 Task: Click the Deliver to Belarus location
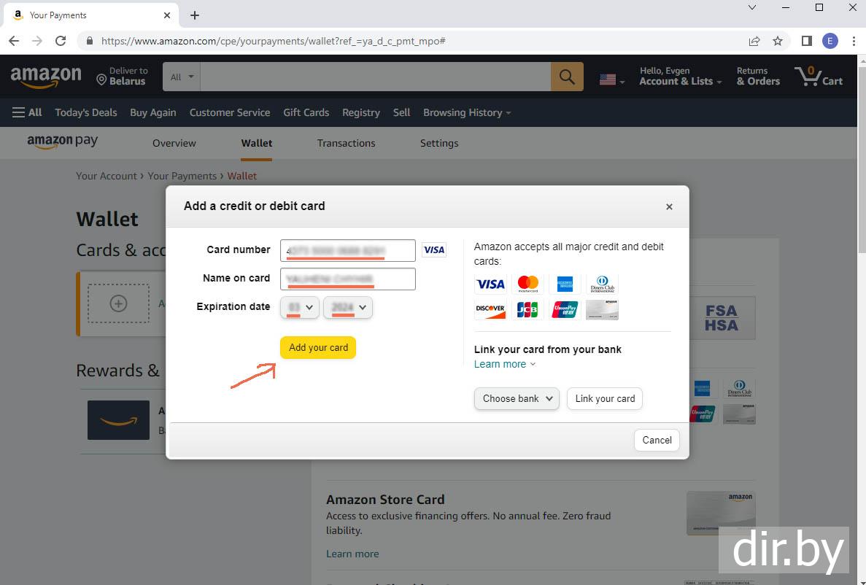coord(122,77)
